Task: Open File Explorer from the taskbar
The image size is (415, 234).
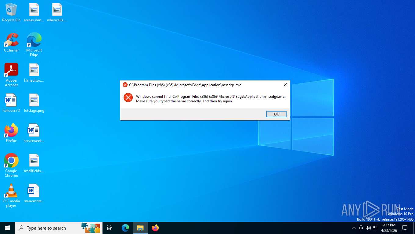Action: tap(140, 228)
